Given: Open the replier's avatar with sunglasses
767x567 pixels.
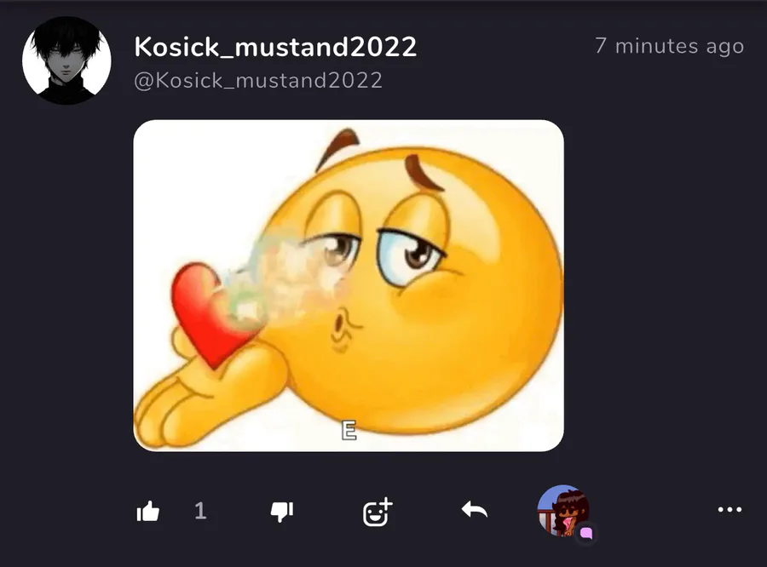Looking at the screenshot, I should click(563, 510).
